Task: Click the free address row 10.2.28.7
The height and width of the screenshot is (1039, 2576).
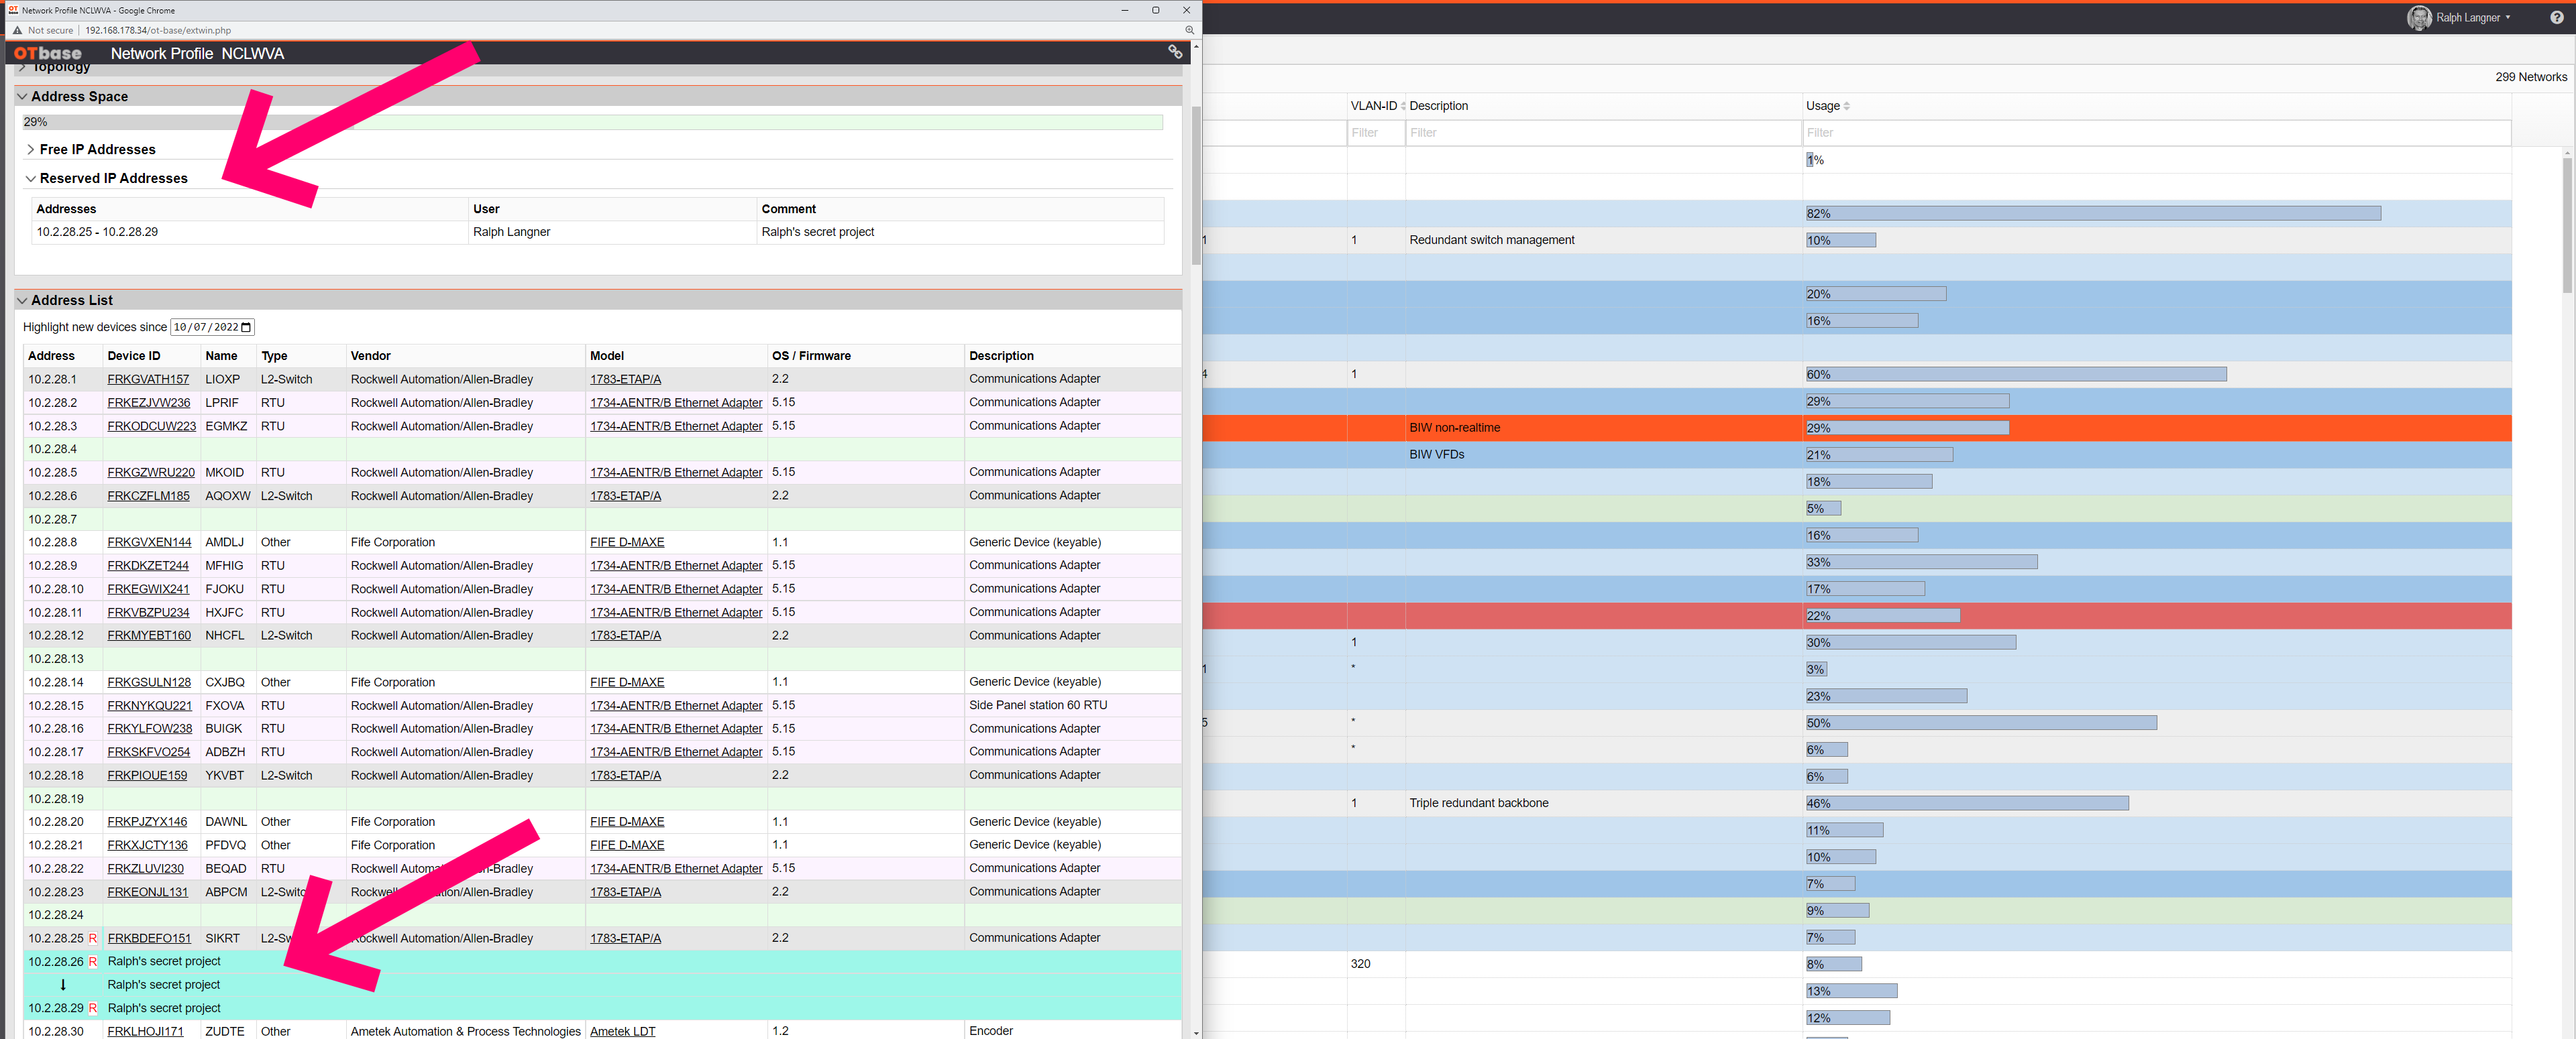Action: (x=602, y=519)
